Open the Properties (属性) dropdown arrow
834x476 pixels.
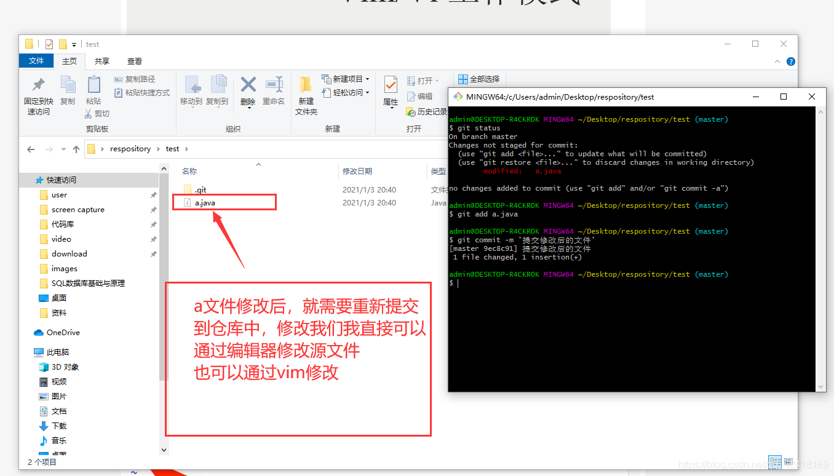391,109
